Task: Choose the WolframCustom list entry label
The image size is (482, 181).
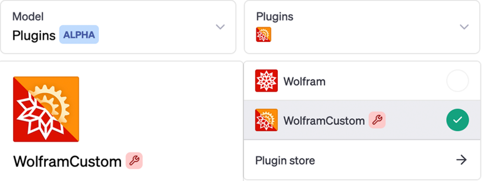Action: [x=324, y=121]
